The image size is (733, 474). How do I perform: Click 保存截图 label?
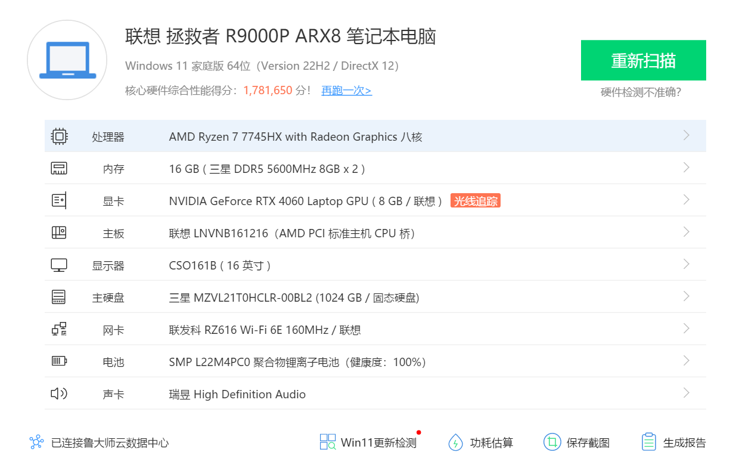pyautogui.click(x=588, y=443)
